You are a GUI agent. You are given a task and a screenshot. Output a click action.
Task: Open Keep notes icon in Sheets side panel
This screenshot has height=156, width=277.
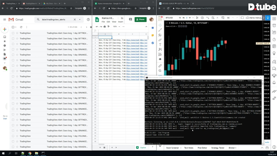(153, 36)
